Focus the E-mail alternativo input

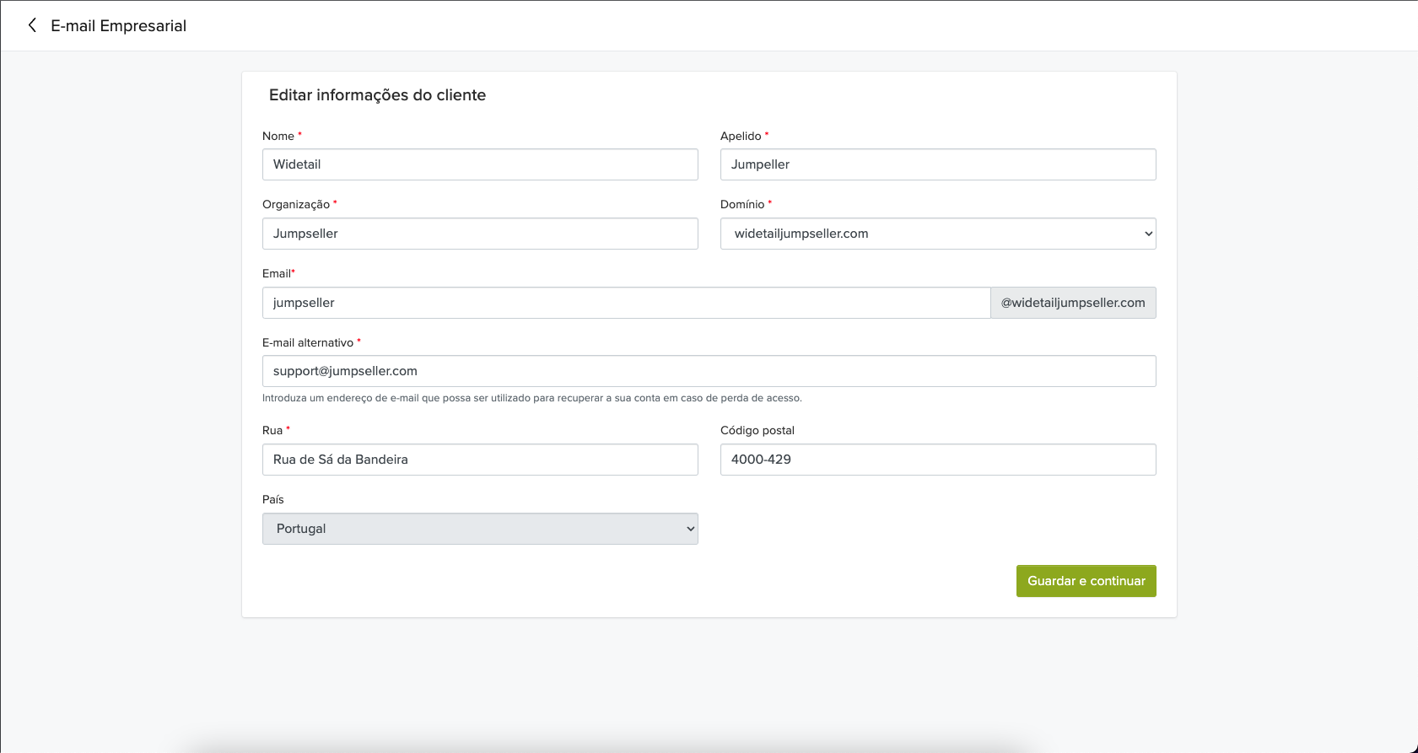(709, 371)
